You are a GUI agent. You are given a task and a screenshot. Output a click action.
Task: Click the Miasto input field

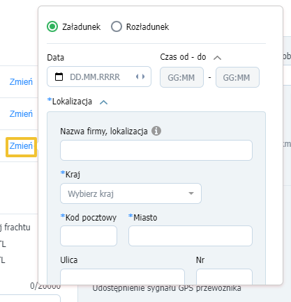point(191,236)
